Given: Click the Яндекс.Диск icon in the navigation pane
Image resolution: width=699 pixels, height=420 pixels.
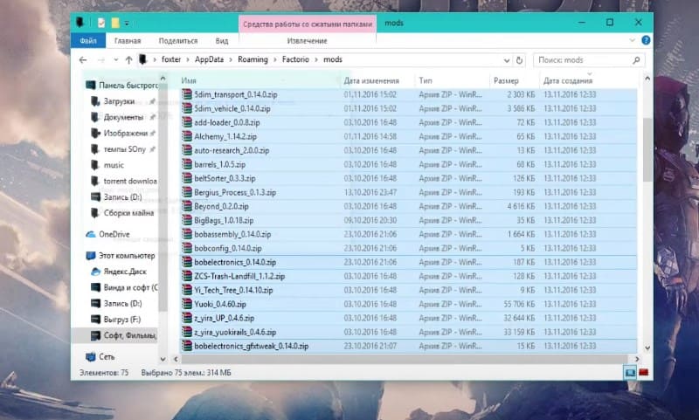Looking at the screenshot, I should point(96,272).
